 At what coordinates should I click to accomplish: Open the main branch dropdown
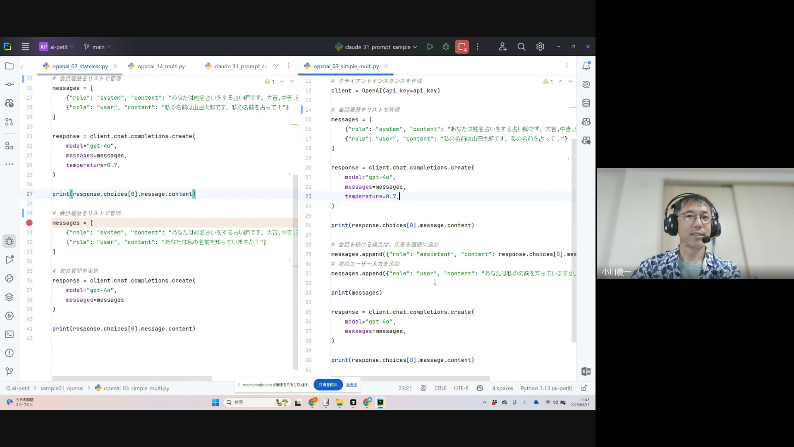coord(98,47)
